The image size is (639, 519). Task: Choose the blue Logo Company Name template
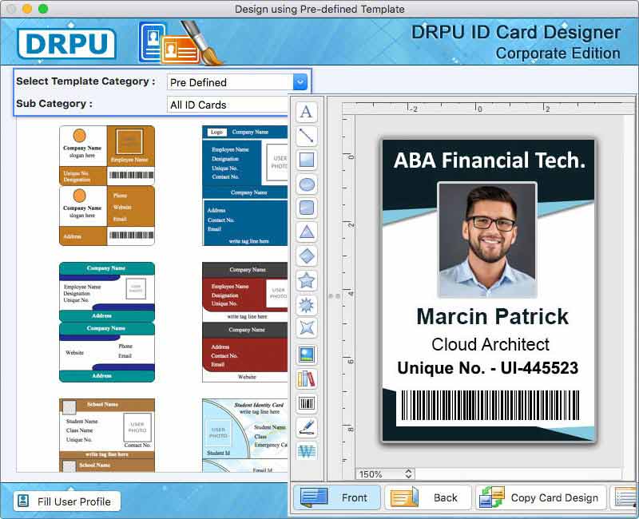245,185
